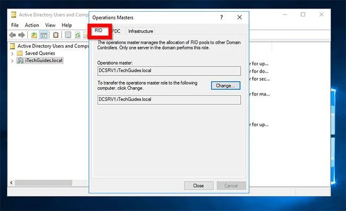Toggle the Show/Hide Console Tree icon

coord(44,35)
